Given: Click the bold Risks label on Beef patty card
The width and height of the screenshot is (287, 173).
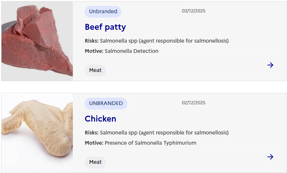Looking at the screenshot, I should pos(92,41).
